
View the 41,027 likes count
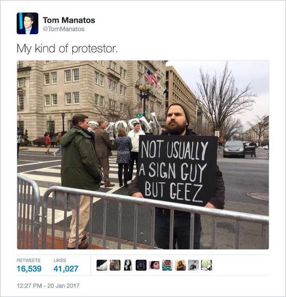66,268
